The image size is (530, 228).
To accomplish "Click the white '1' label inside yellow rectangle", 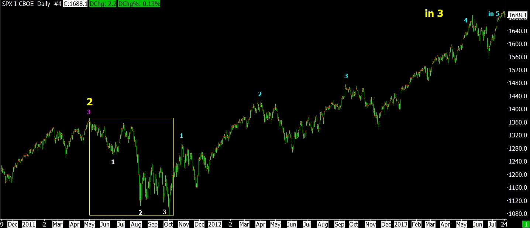I will tap(113, 162).
